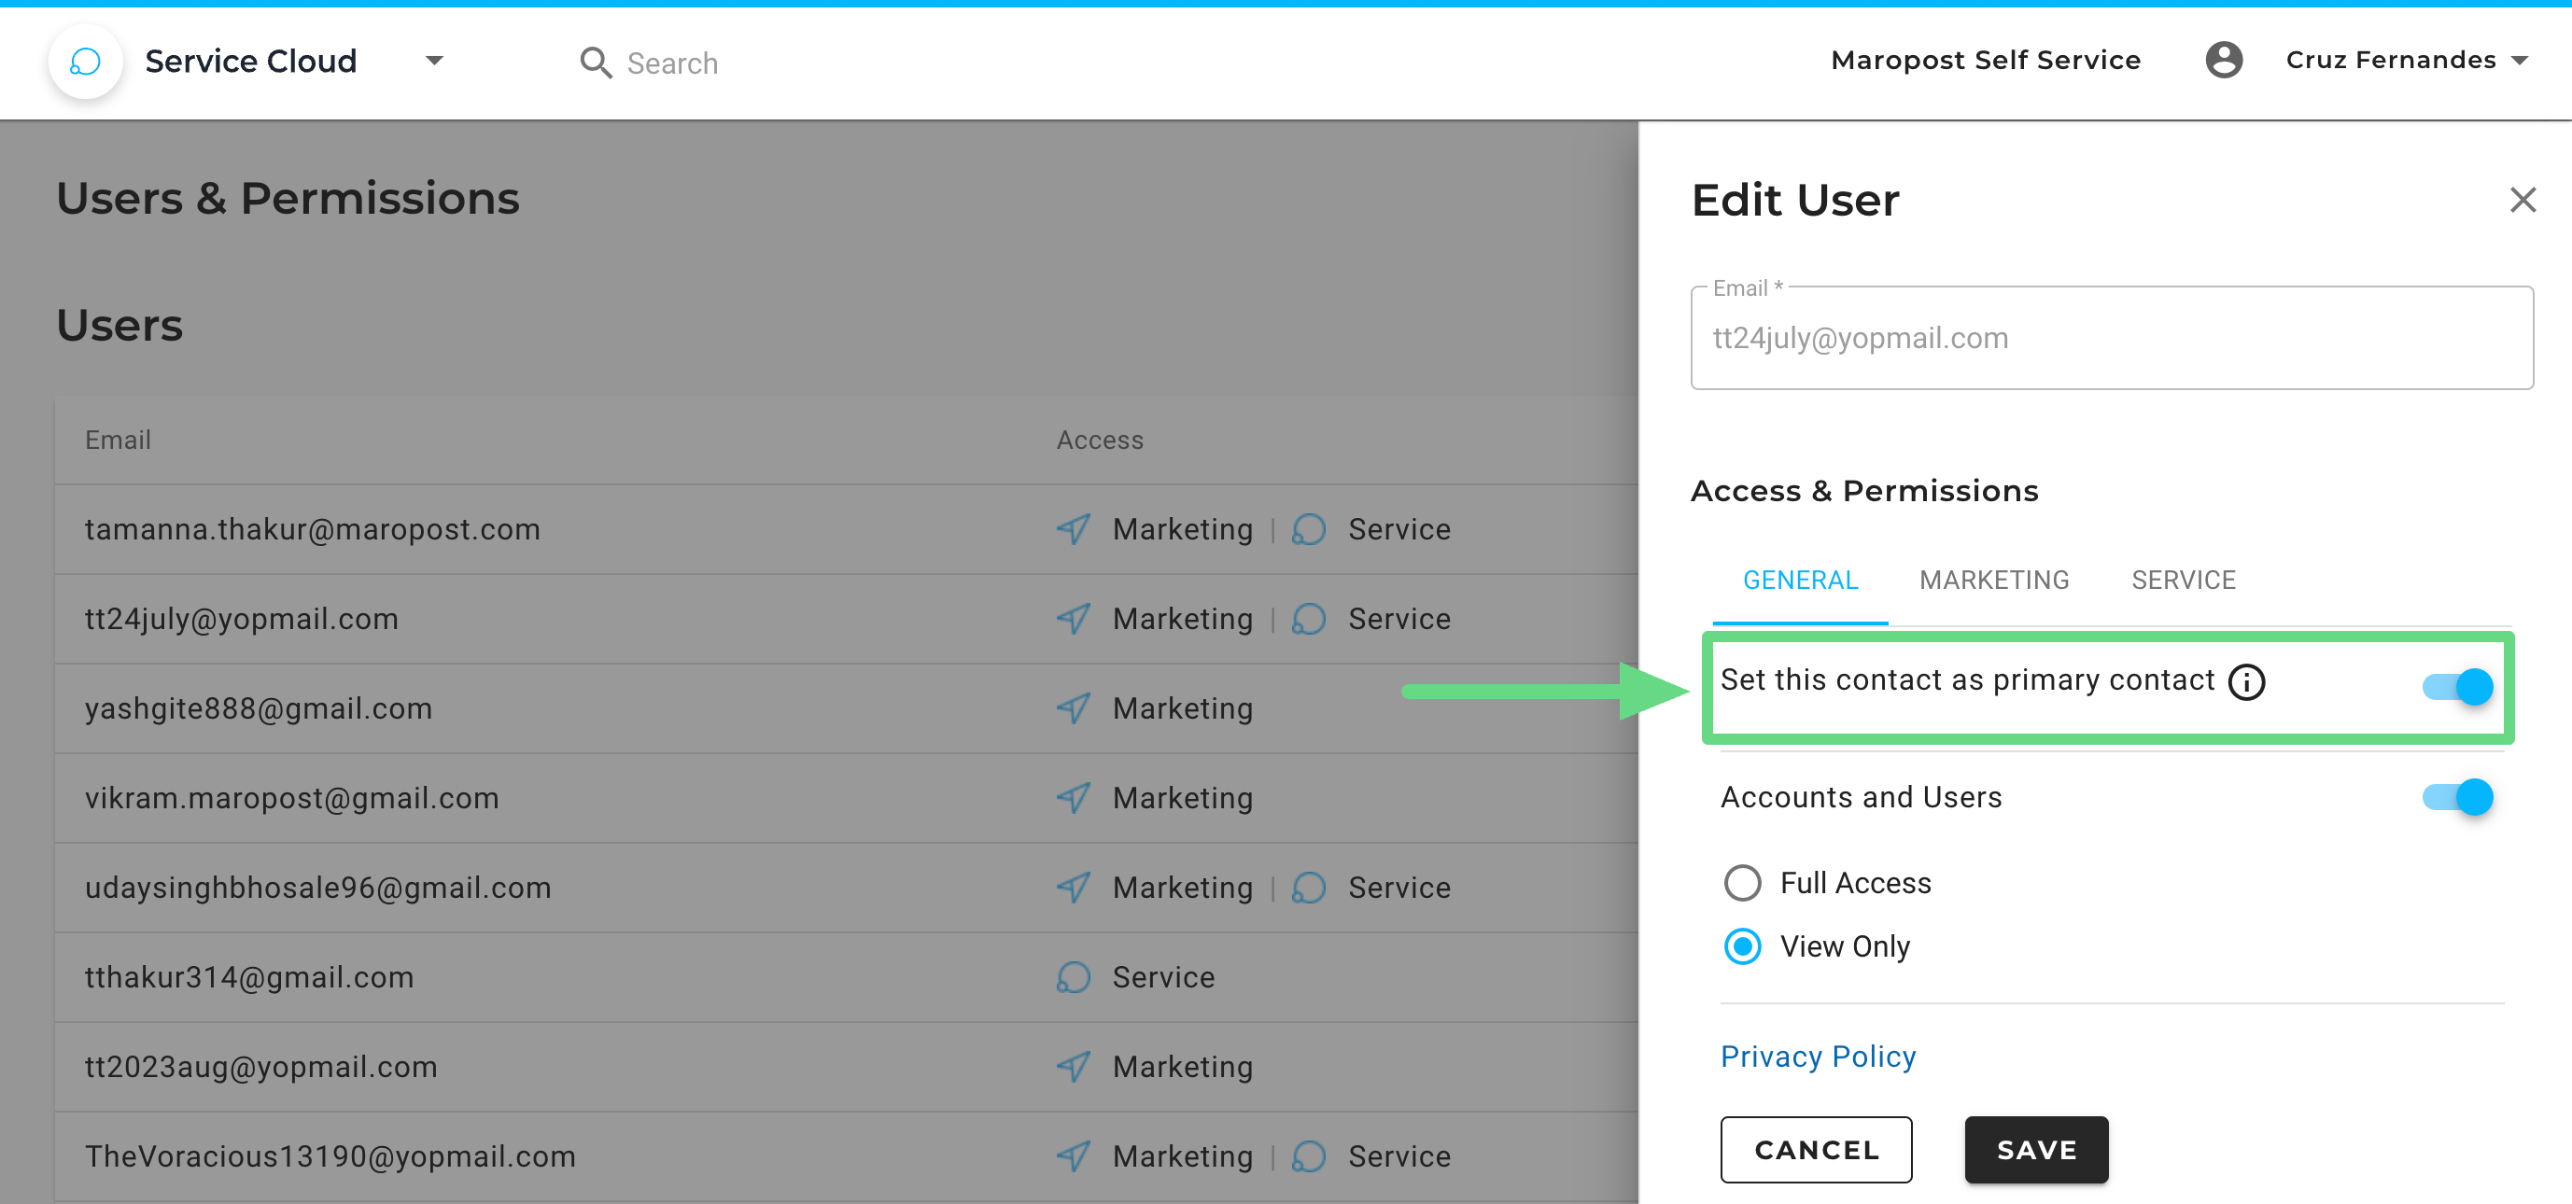Image resolution: width=2572 pixels, height=1204 pixels.
Task: Disable the Accounts and Users toggle
Action: [x=2457, y=797]
